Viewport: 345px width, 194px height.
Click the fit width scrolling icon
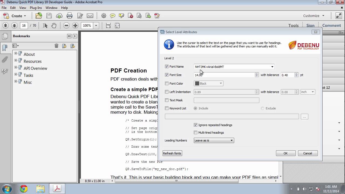[108, 25]
